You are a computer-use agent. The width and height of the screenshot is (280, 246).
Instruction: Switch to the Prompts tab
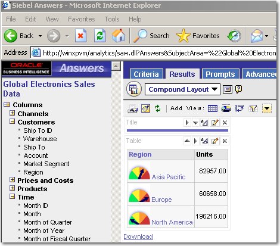(220, 74)
